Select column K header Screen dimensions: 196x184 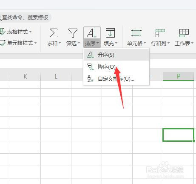[x=25, y=76]
